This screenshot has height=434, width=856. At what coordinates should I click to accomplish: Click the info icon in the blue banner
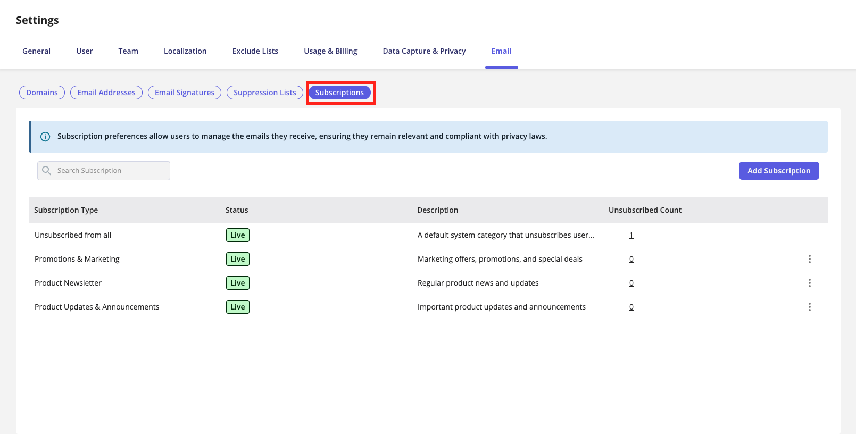coord(46,137)
